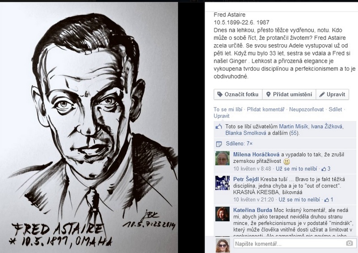Click the location pin icon on Přidat umístění
This screenshot has width=358, height=253.
point(268,94)
